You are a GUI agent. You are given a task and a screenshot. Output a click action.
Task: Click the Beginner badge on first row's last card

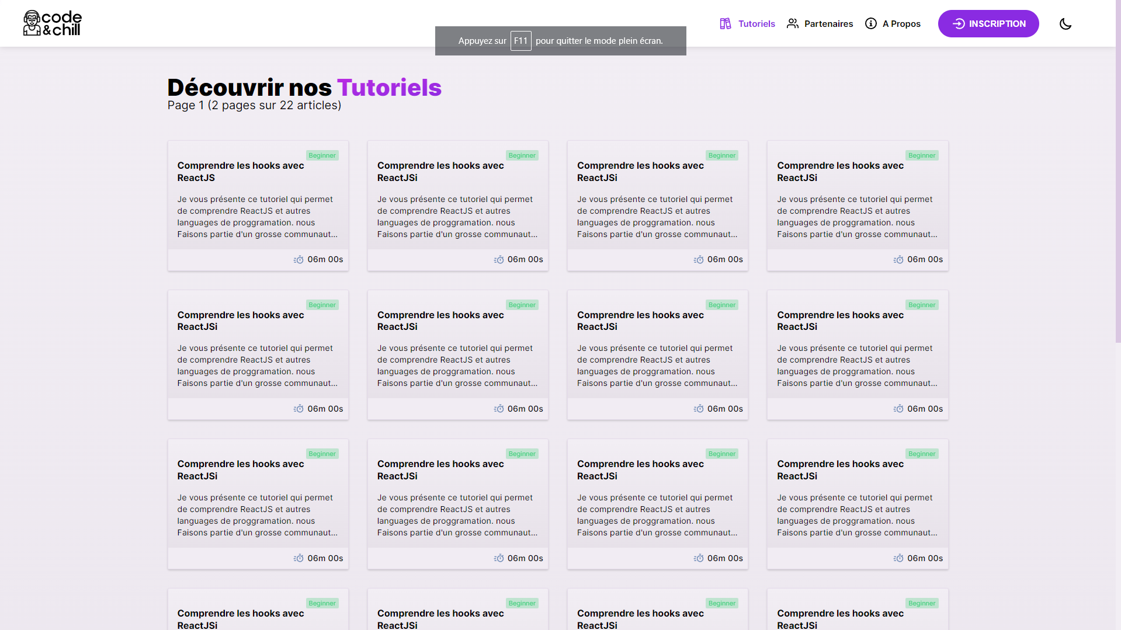coord(921,156)
